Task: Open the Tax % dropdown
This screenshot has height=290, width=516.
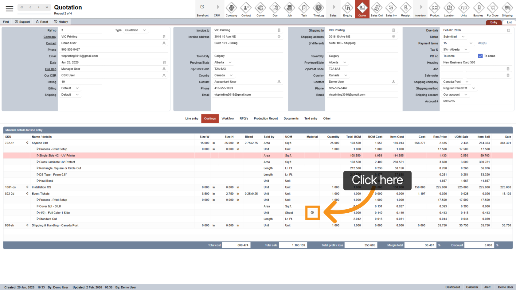Action: click(x=466, y=50)
